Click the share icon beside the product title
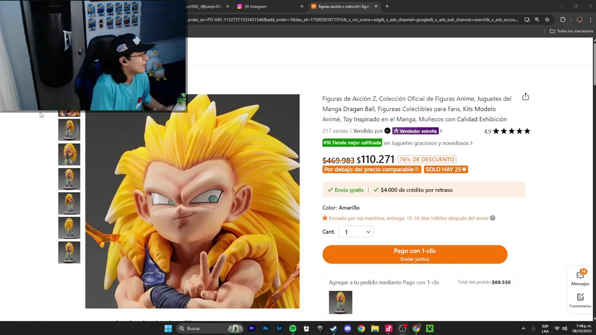Image resolution: width=596 pixels, height=335 pixels. coord(525,97)
